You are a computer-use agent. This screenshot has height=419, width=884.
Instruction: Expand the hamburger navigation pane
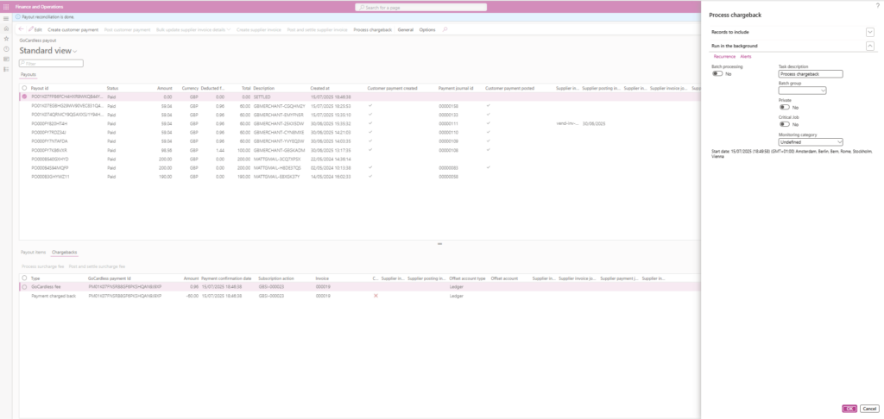point(6,19)
